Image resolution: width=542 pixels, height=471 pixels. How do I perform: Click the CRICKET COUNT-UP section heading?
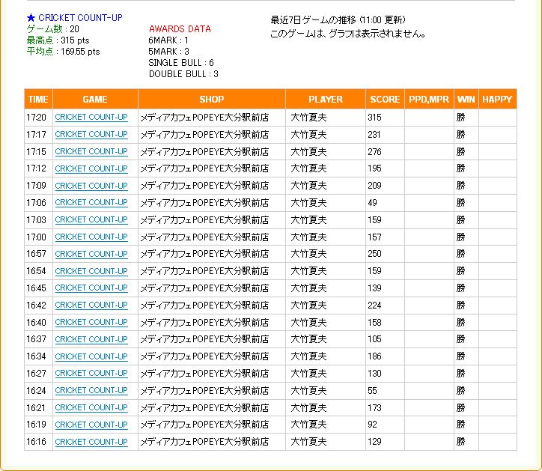(x=80, y=18)
